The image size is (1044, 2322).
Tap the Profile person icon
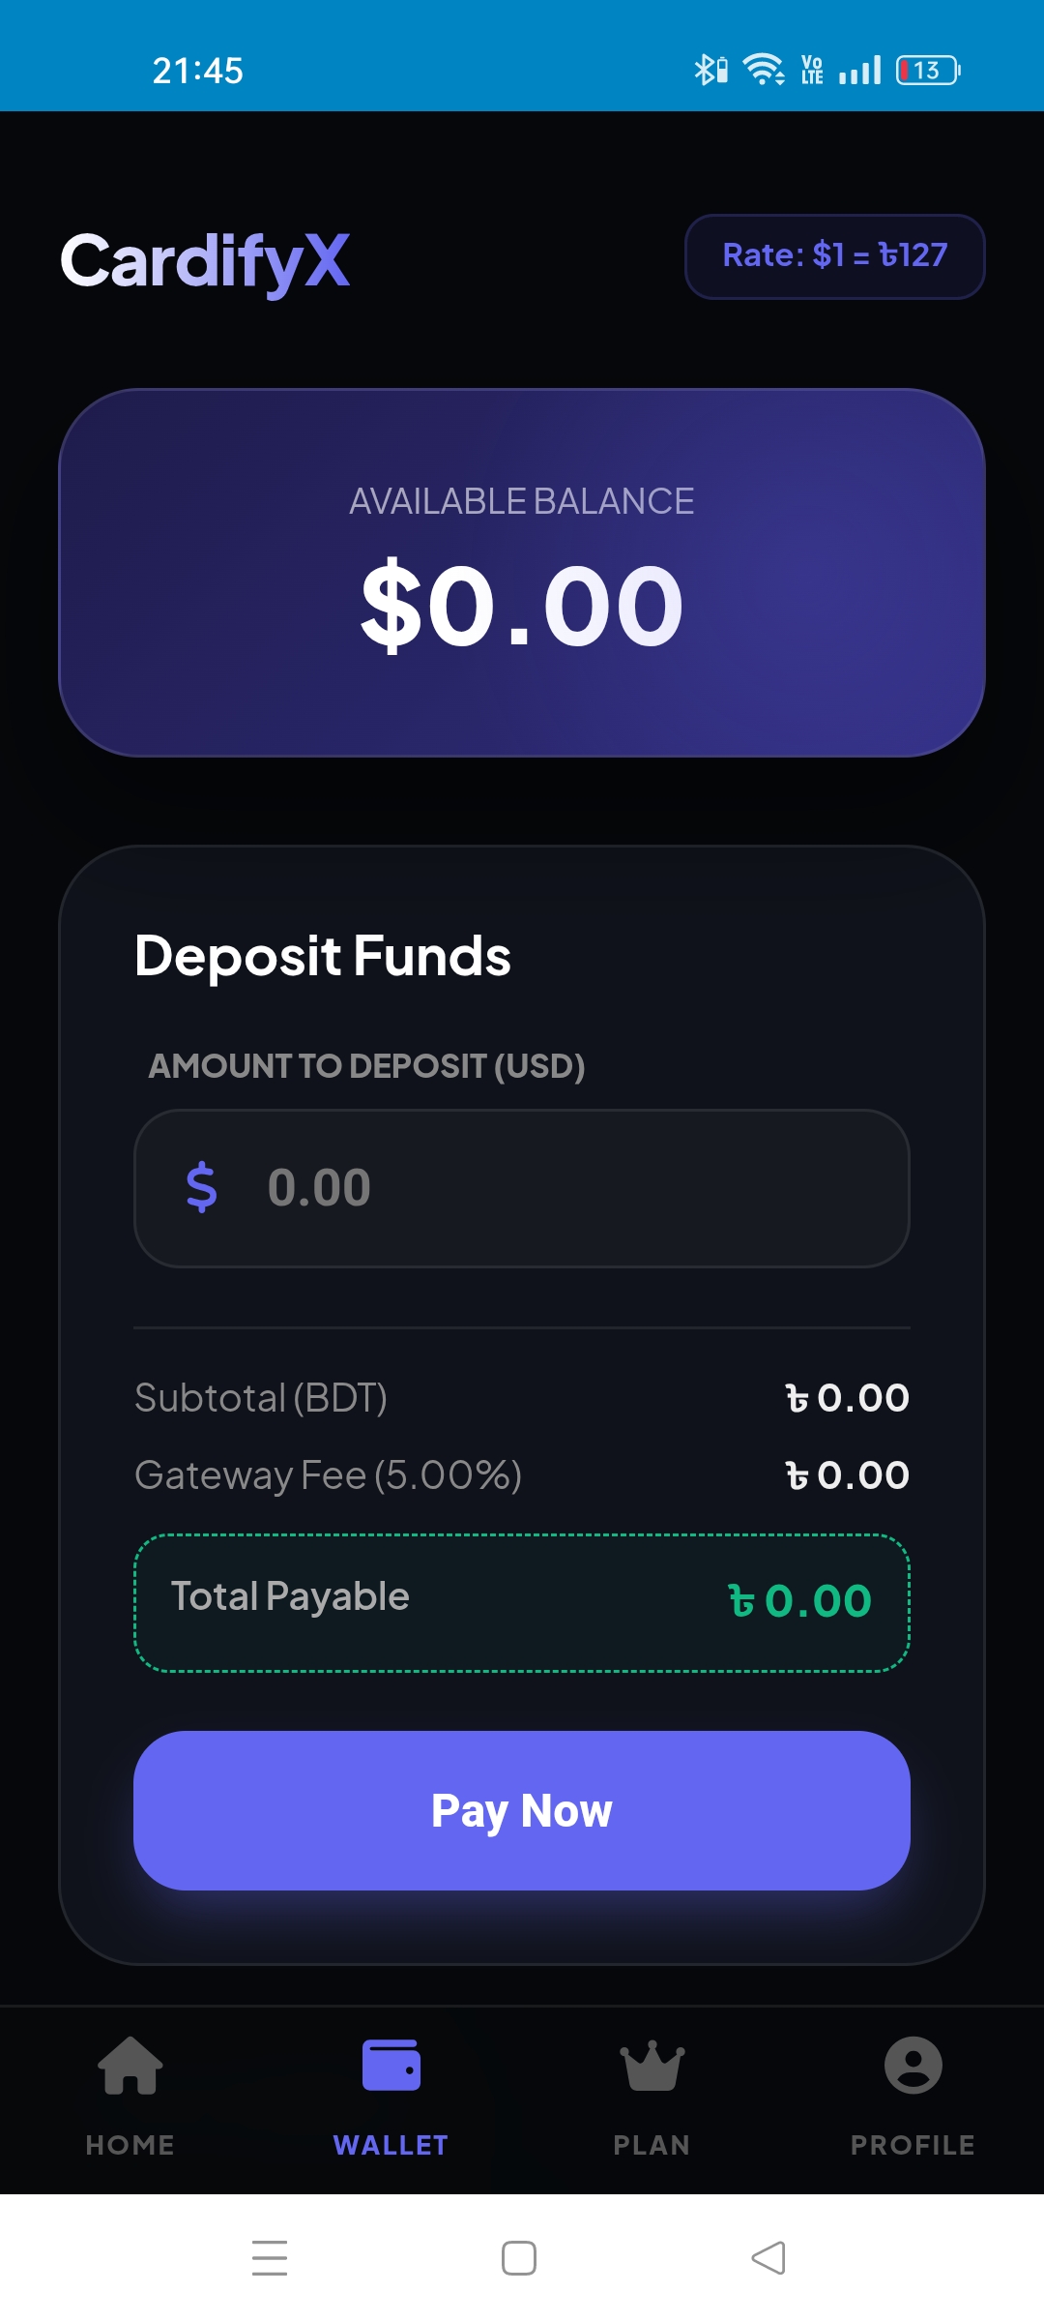[x=913, y=2065]
